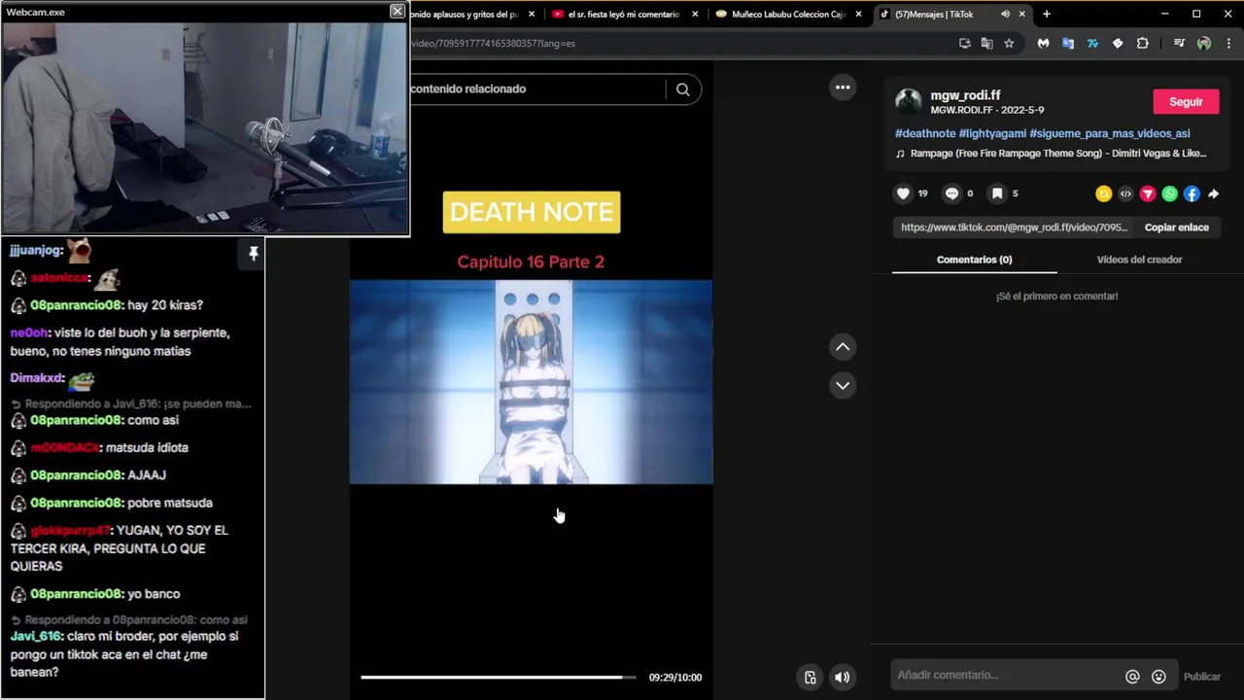This screenshot has height=700, width=1244.
Task: Go to previous video with up arrow
Action: pos(843,347)
